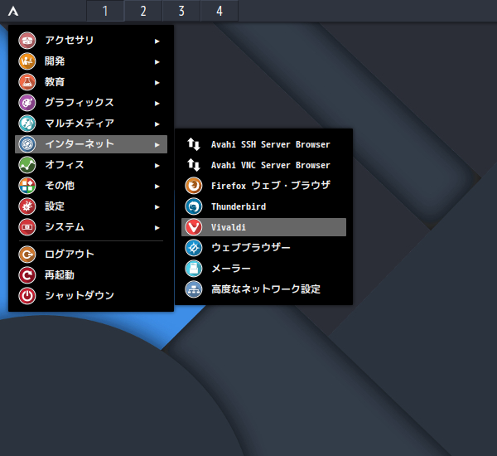Click the Avahi VNC Server Browser arrows icon
Screen dimensions: 497x456
point(194,165)
